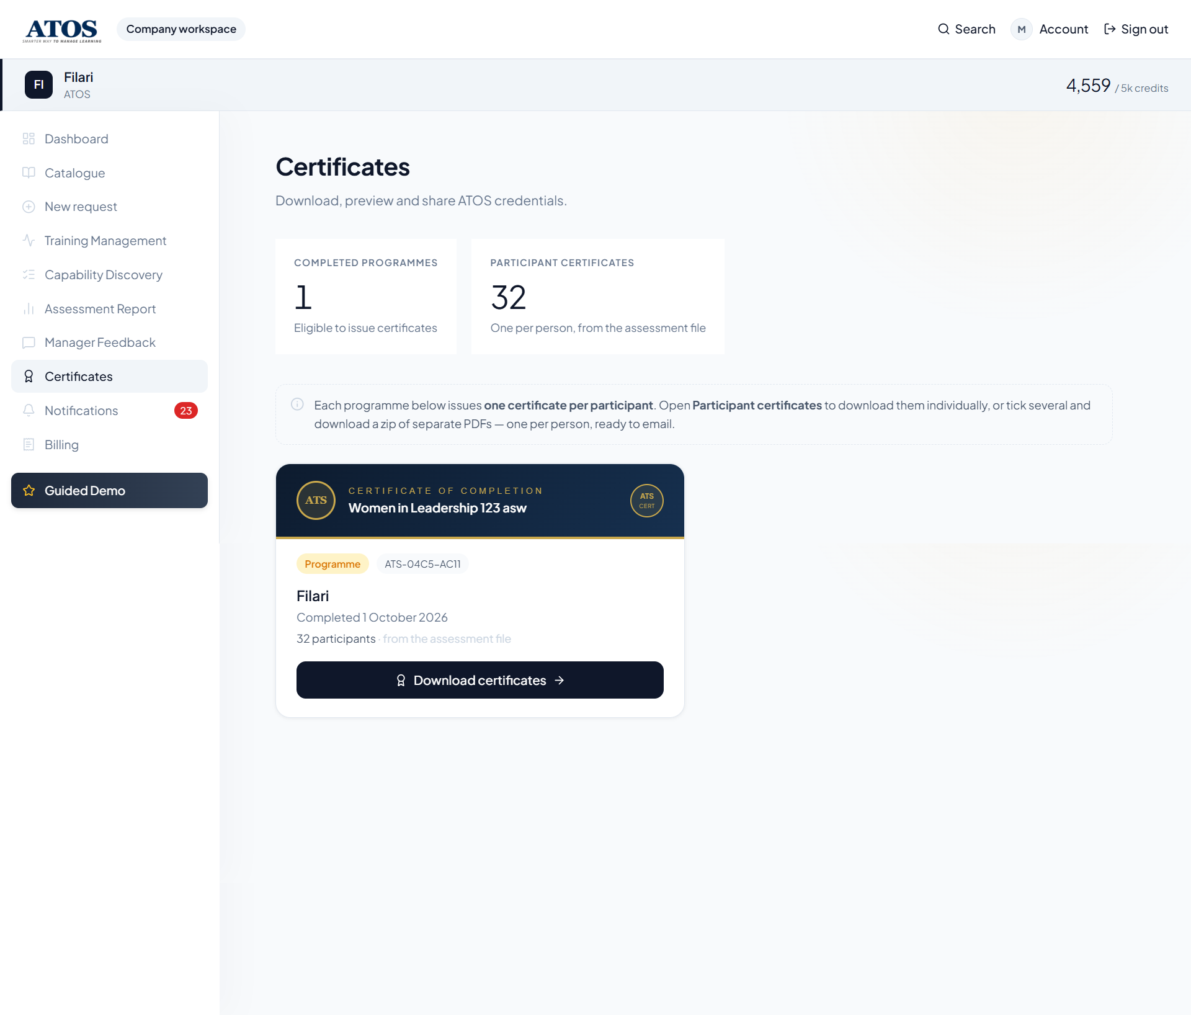Click the sign out arrow icon
The image size is (1191, 1015).
[x=1110, y=29]
